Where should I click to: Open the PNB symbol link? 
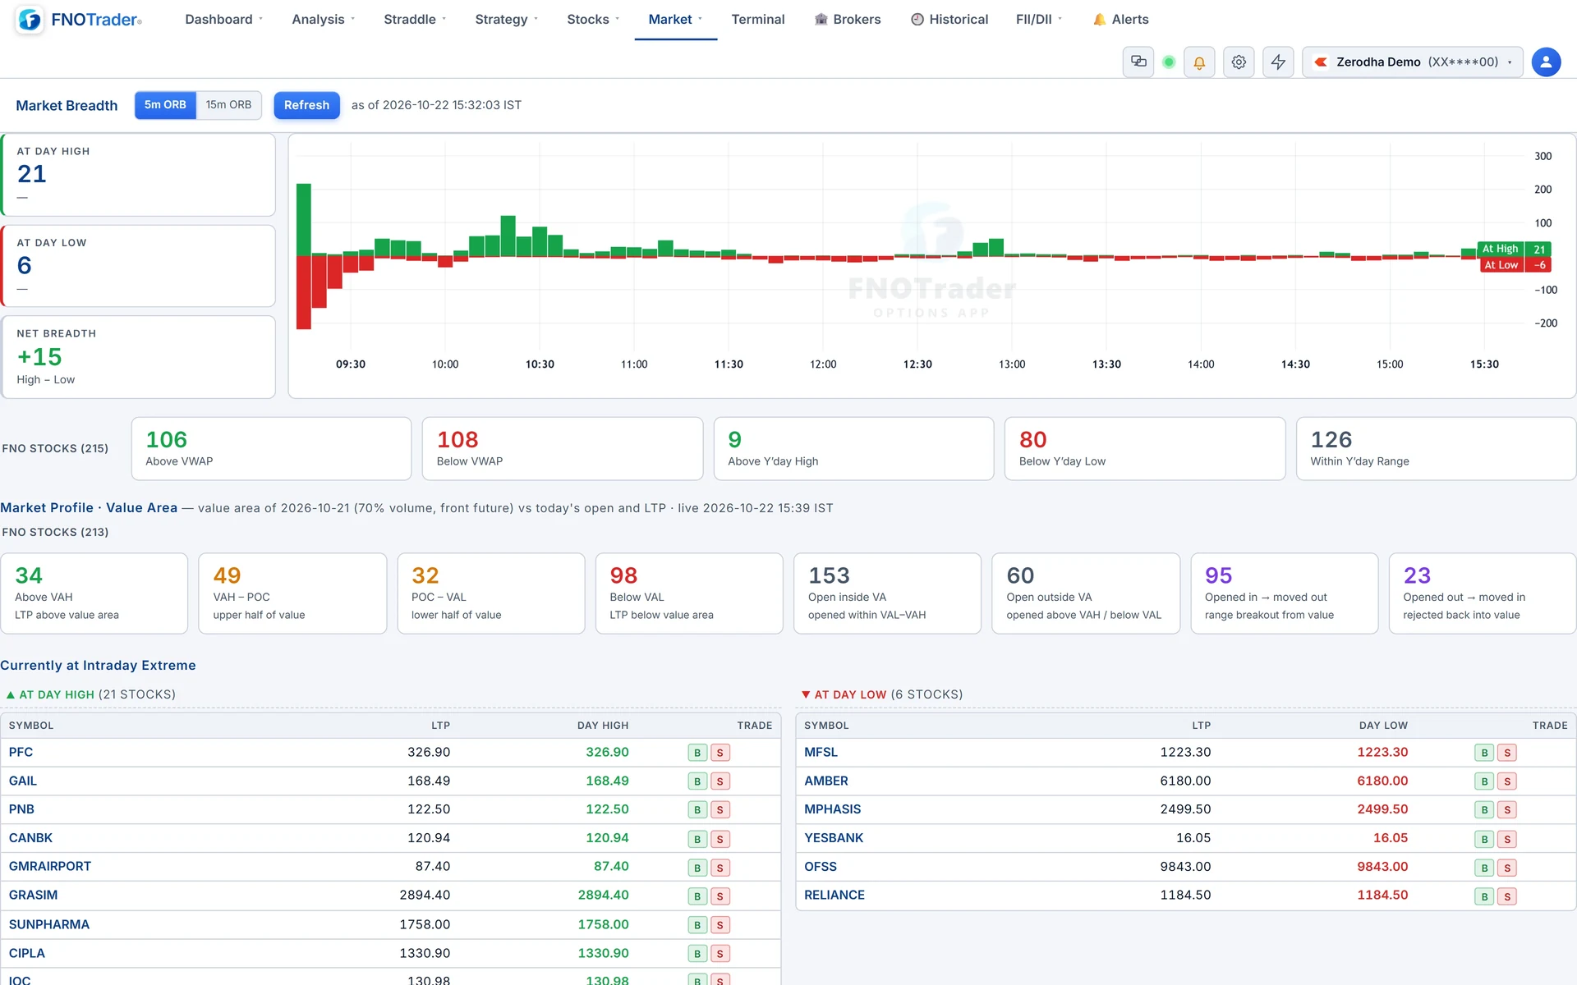(21, 809)
